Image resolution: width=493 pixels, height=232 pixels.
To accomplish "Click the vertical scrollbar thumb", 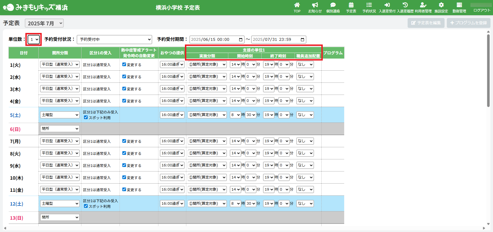I will click(x=488, y=70).
